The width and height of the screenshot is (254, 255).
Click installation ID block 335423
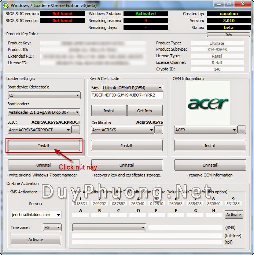pyautogui.click(x=195, y=204)
